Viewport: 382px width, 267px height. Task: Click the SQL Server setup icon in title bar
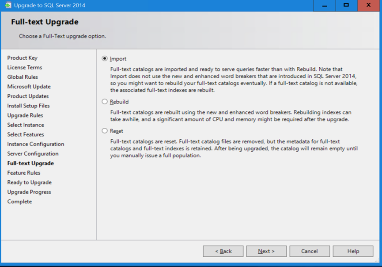pyautogui.click(x=8, y=5)
